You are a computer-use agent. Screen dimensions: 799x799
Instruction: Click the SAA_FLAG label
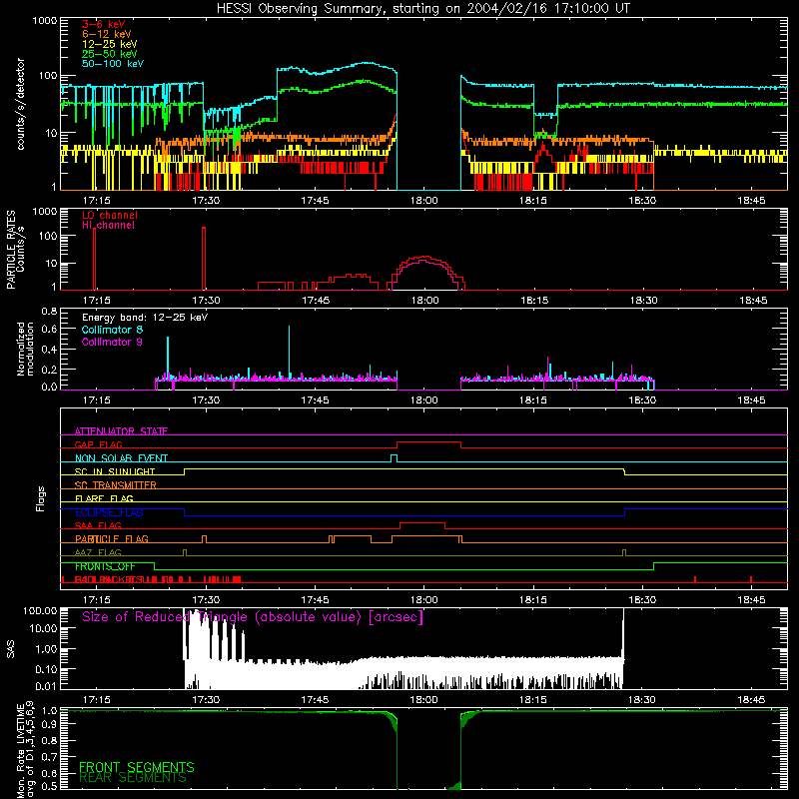coord(98,526)
